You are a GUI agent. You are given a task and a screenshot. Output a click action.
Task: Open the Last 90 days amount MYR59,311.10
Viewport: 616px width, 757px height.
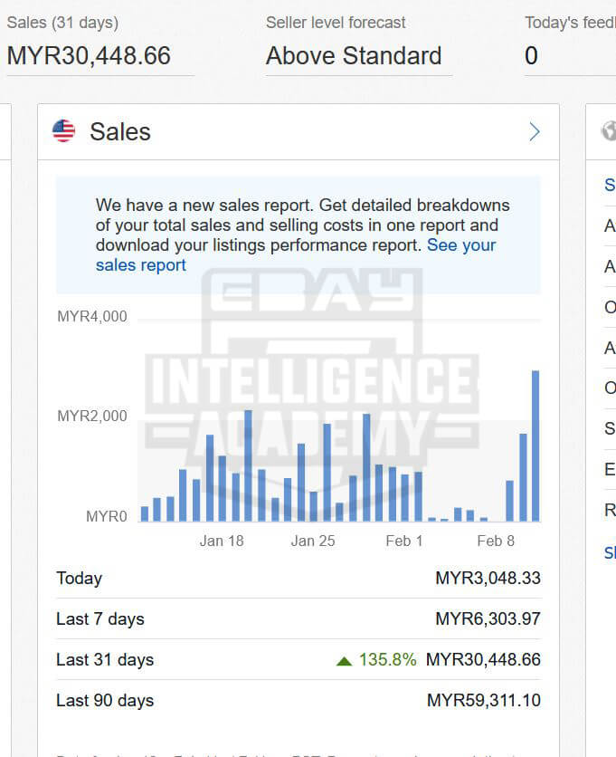click(x=483, y=701)
